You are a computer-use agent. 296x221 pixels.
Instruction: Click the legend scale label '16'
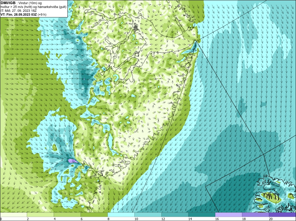click(217, 219)
